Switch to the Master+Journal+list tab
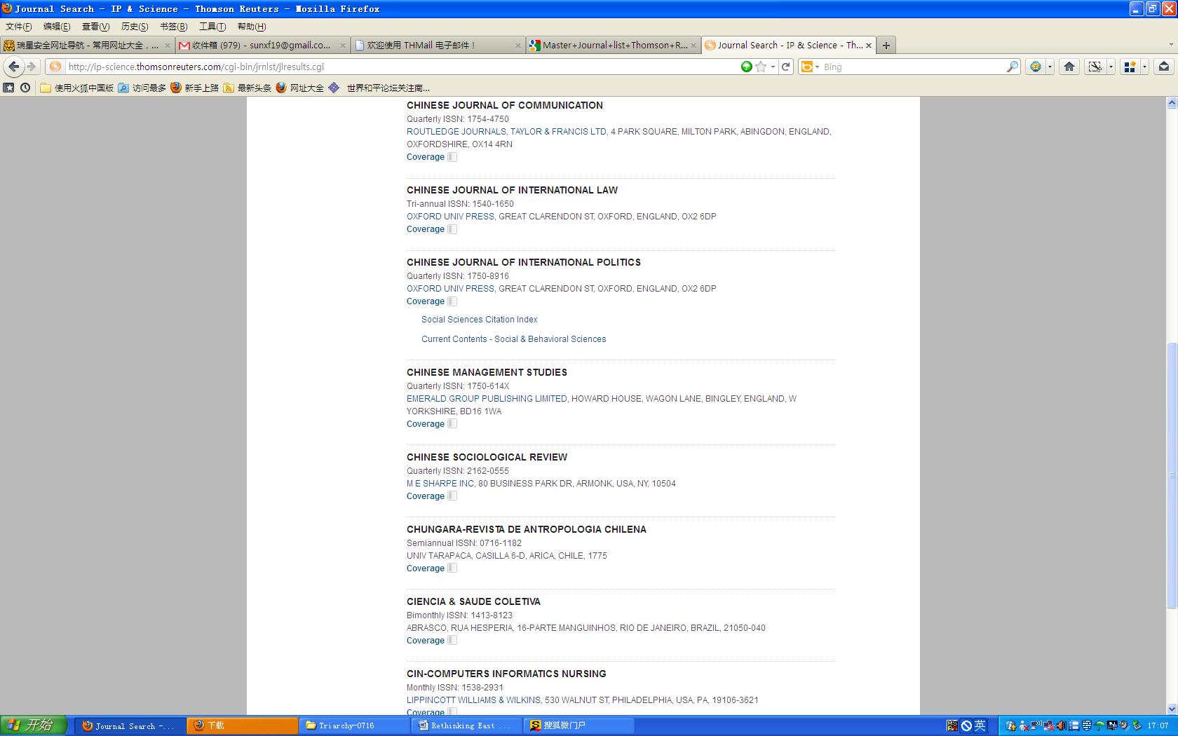This screenshot has height=736, width=1178. pyautogui.click(x=613, y=45)
